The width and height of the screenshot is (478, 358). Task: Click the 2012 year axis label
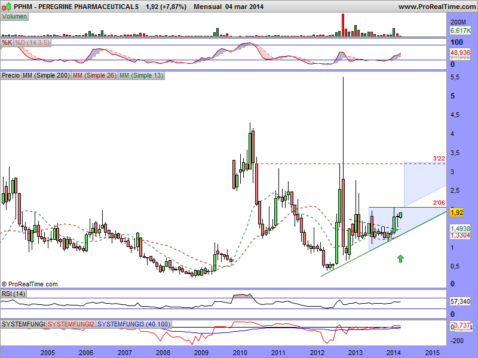click(317, 353)
